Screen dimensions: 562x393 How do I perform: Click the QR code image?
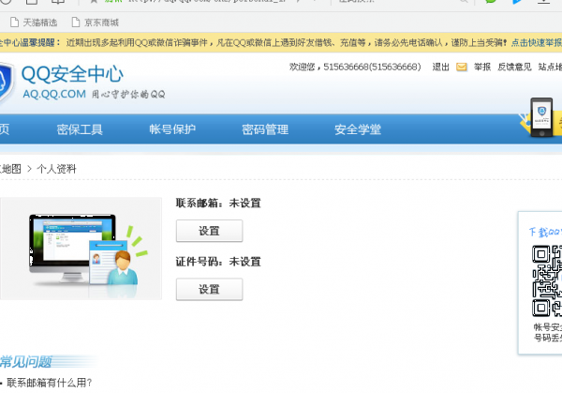(547, 280)
